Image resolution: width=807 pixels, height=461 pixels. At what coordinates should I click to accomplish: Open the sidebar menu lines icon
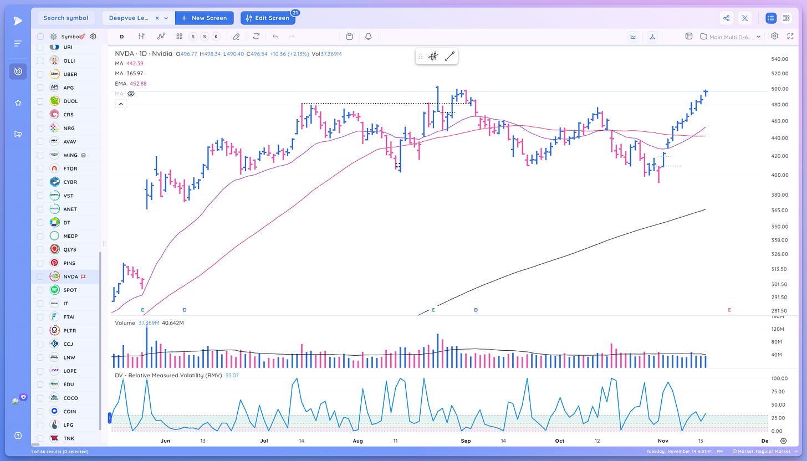point(18,43)
